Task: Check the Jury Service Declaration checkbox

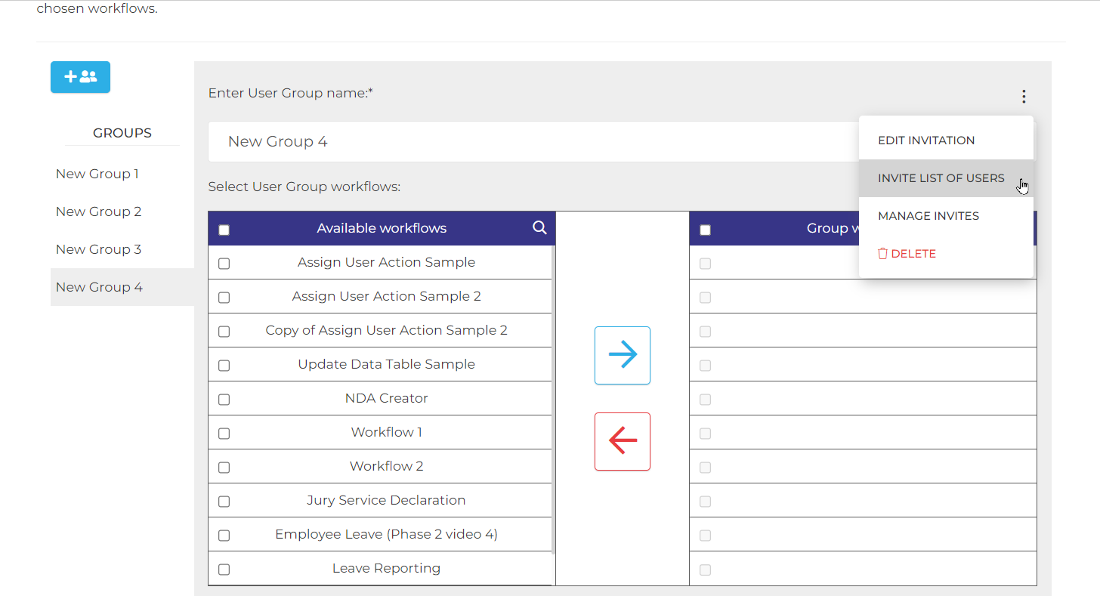Action: (224, 502)
